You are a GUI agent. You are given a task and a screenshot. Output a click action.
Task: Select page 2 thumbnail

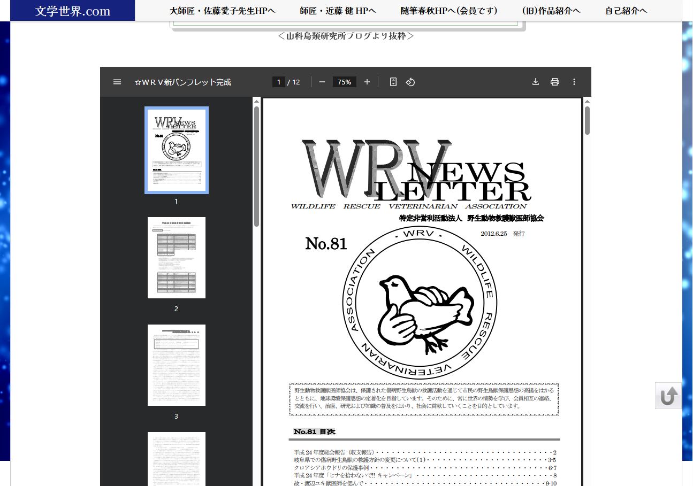pos(177,258)
